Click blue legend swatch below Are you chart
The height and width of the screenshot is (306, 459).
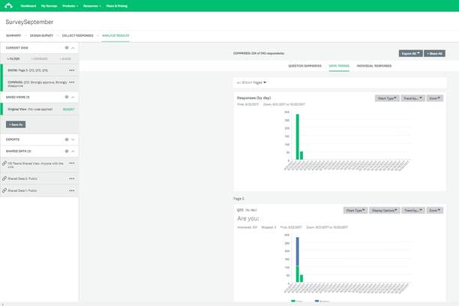(316, 301)
